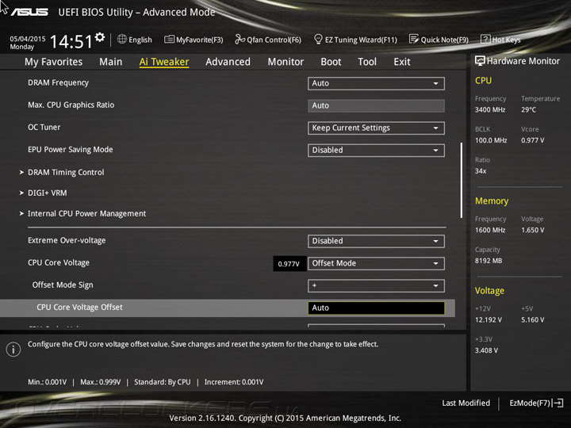Viewport: 571px width, 428px height.
Task: Select the OC Tuner label
Action: pos(44,127)
